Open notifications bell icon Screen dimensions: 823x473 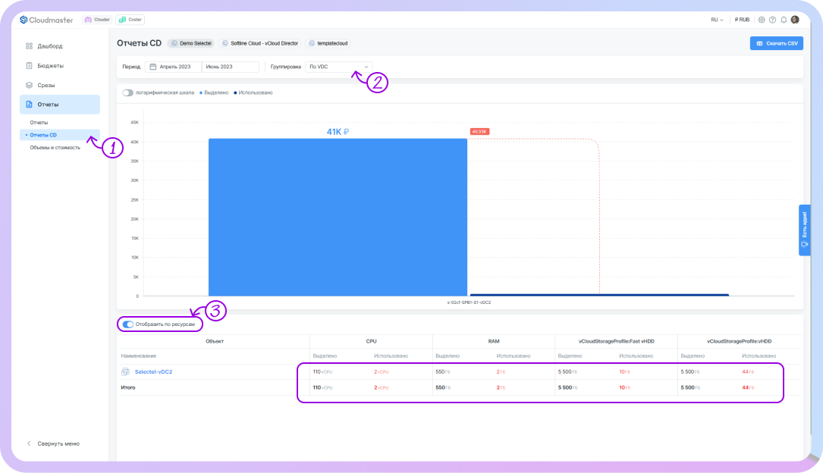784,20
